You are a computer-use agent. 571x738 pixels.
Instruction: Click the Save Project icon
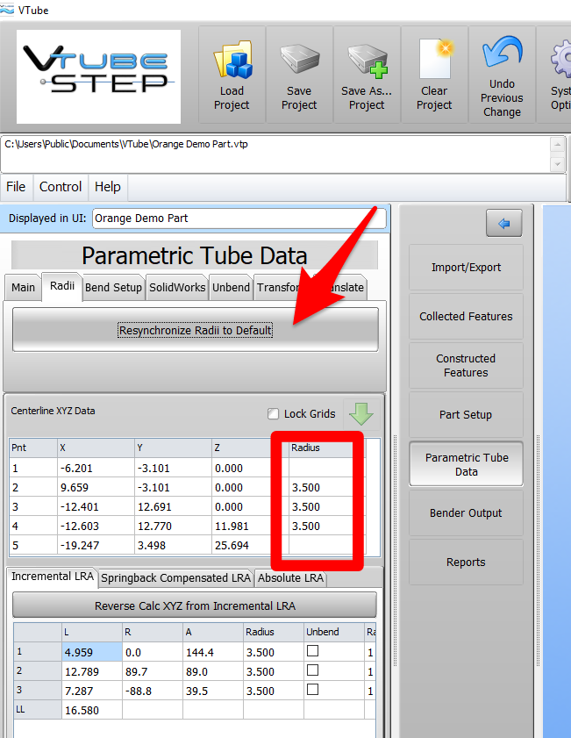(299, 63)
